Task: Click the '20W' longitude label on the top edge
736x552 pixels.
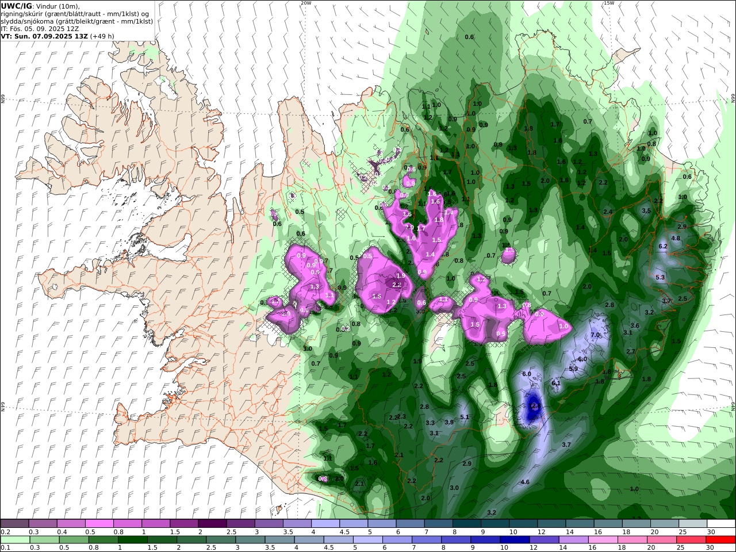Action: 306,3
